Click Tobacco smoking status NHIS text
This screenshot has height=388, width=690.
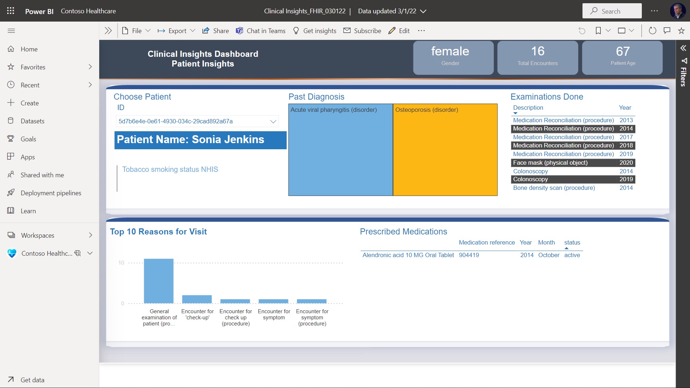click(x=170, y=169)
